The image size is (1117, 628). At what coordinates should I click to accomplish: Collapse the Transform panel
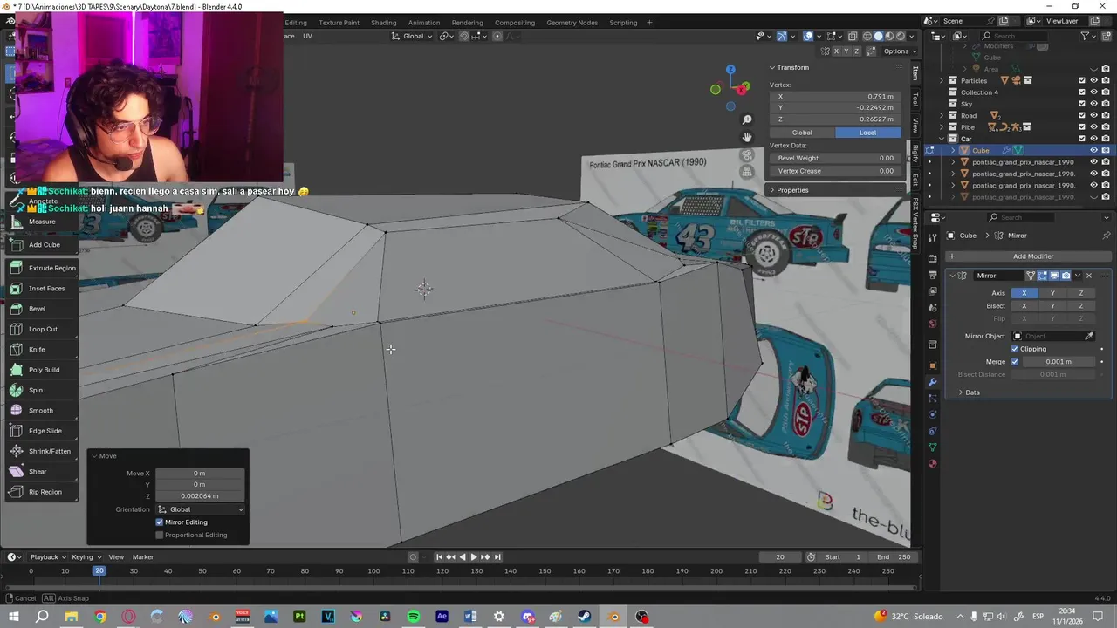[792, 67]
